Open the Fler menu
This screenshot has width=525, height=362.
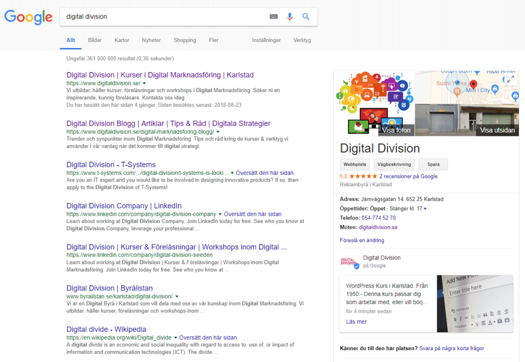(214, 40)
